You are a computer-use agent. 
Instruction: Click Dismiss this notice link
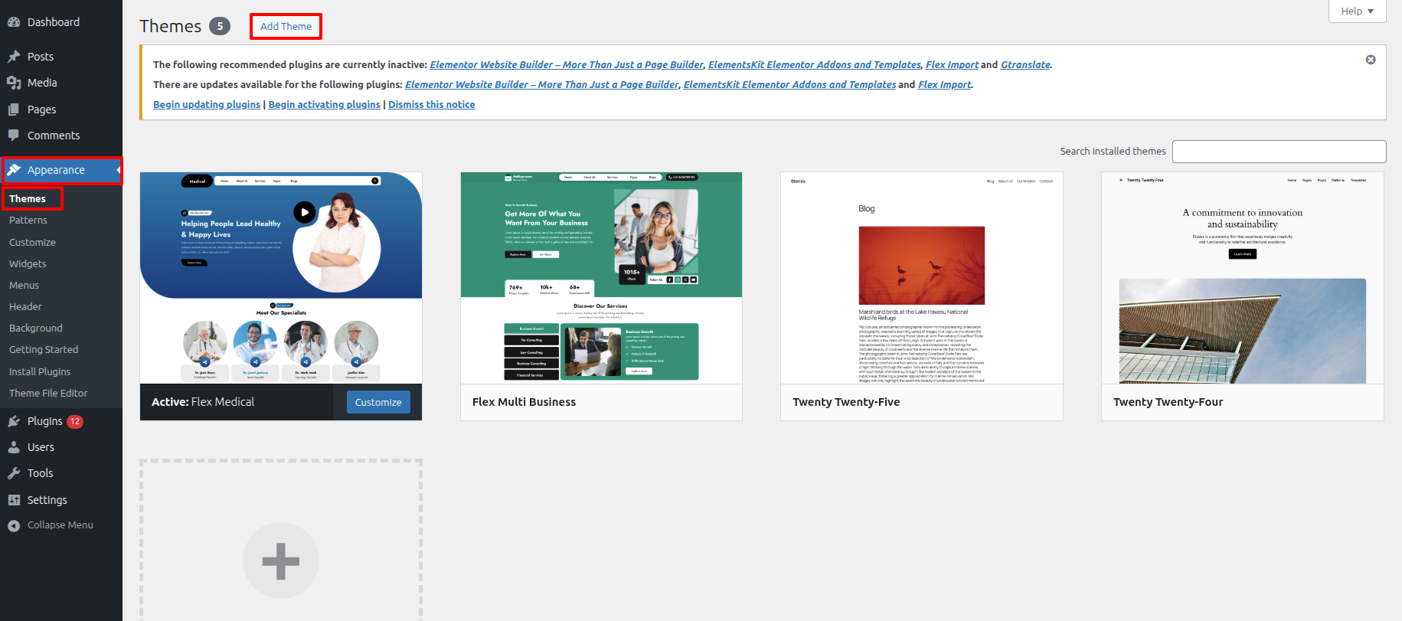tap(431, 105)
